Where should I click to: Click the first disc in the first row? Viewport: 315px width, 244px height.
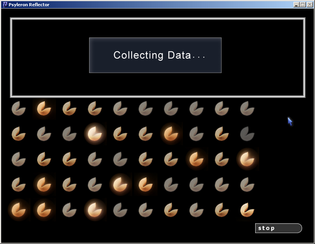[x=19, y=109]
